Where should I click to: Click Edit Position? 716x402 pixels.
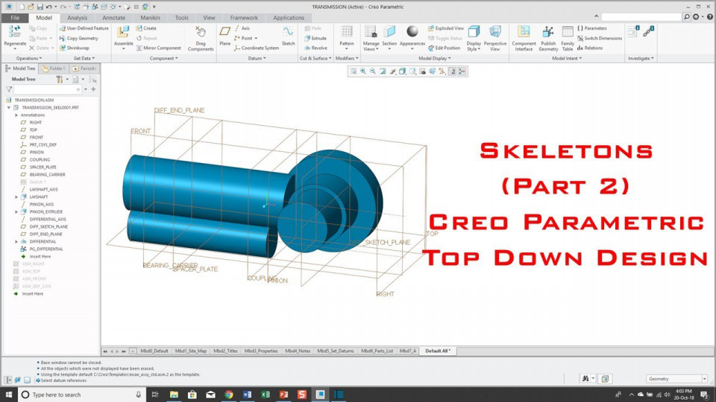tap(445, 48)
